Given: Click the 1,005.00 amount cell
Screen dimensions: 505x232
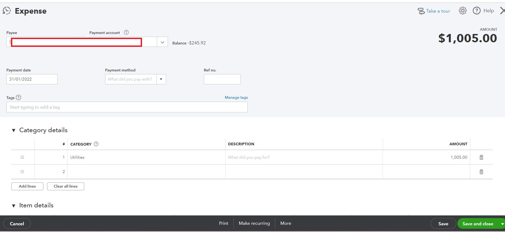Looking at the screenshot, I should point(426,157).
